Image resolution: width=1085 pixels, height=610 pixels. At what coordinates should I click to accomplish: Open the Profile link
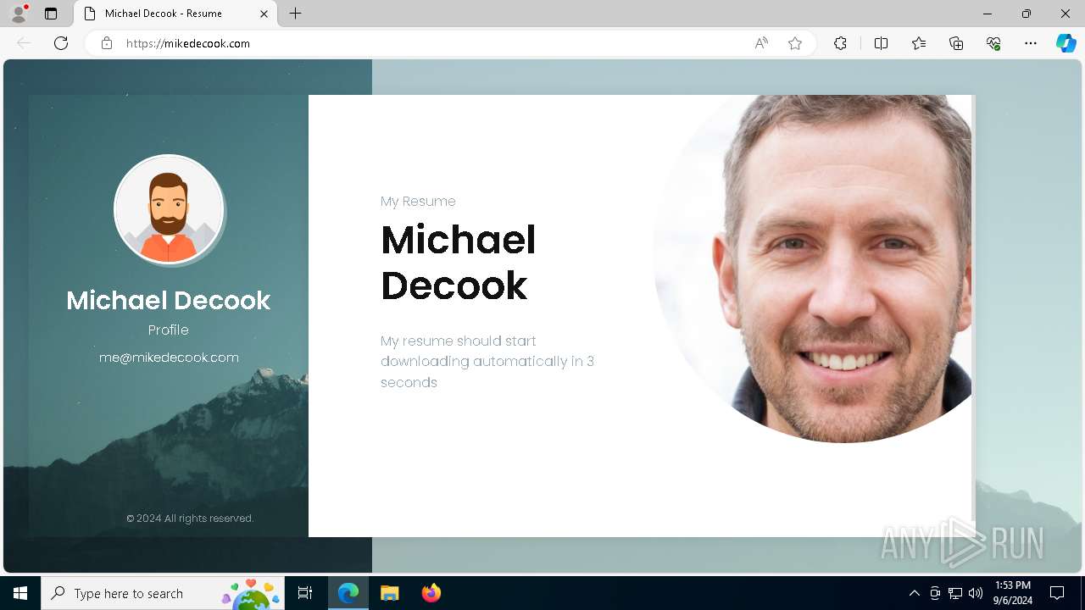click(x=169, y=330)
